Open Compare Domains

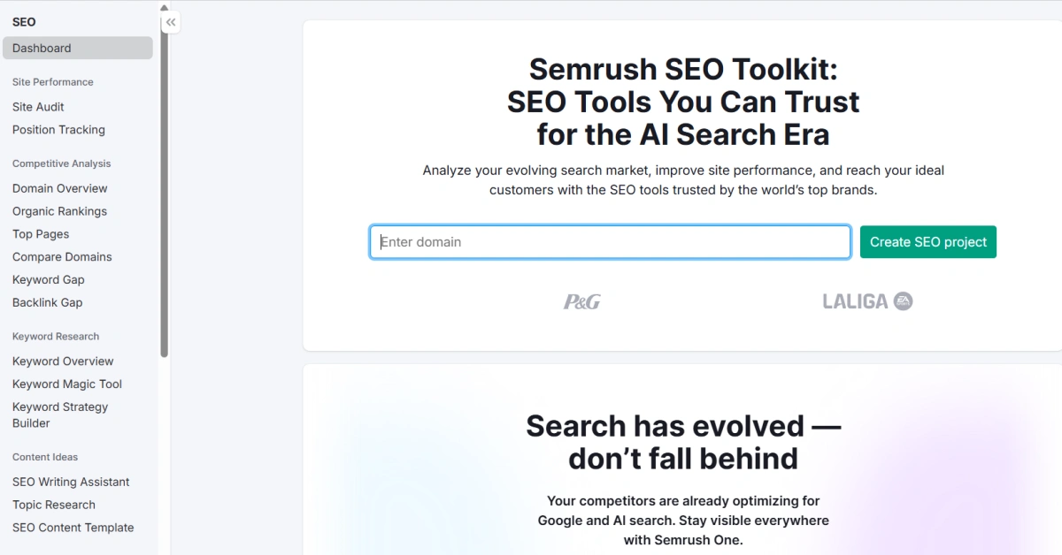(x=62, y=256)
